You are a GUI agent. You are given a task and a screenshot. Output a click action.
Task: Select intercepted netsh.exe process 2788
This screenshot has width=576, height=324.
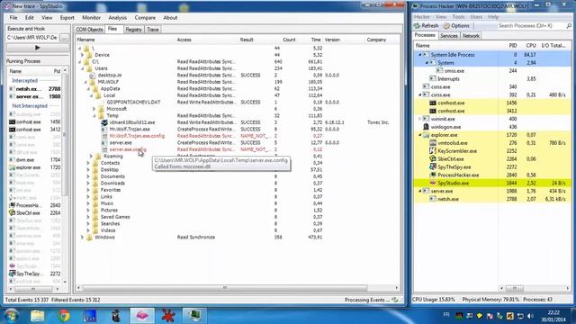click(35, 89)
